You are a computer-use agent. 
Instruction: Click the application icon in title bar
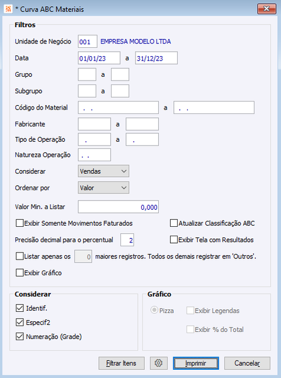pos(8,9)
